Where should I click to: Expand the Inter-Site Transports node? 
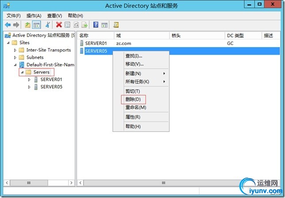15,50
